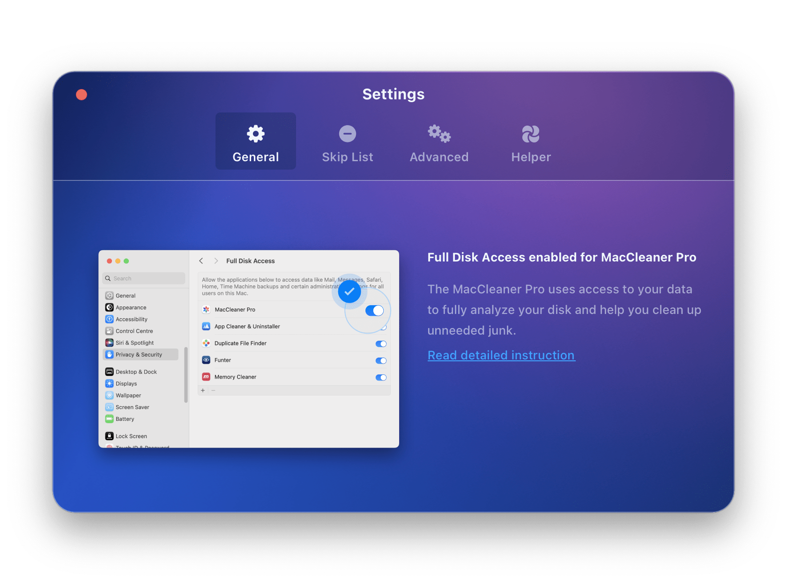
Task: Switch to the Helper tab
Action: tap(531, 143)
